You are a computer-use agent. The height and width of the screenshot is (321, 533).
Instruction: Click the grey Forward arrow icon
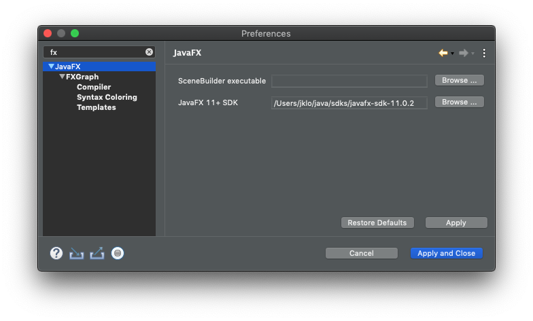coord(463,53)
